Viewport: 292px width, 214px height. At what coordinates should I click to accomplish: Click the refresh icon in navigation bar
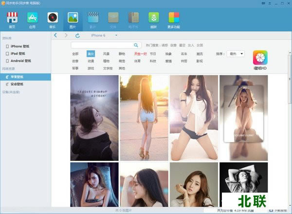pyautogui.click(x=76, y=36)
